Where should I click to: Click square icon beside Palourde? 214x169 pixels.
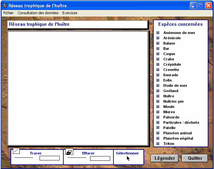[158, 117]
